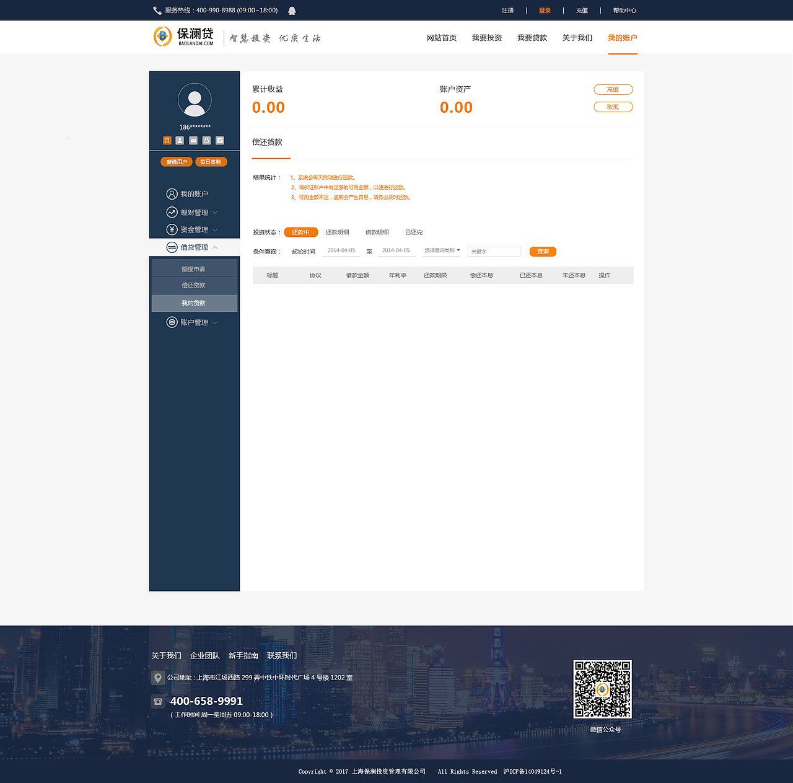Click the telephone icon in footer
Viewport: 793px width, 783px height.
coord(158,701)
